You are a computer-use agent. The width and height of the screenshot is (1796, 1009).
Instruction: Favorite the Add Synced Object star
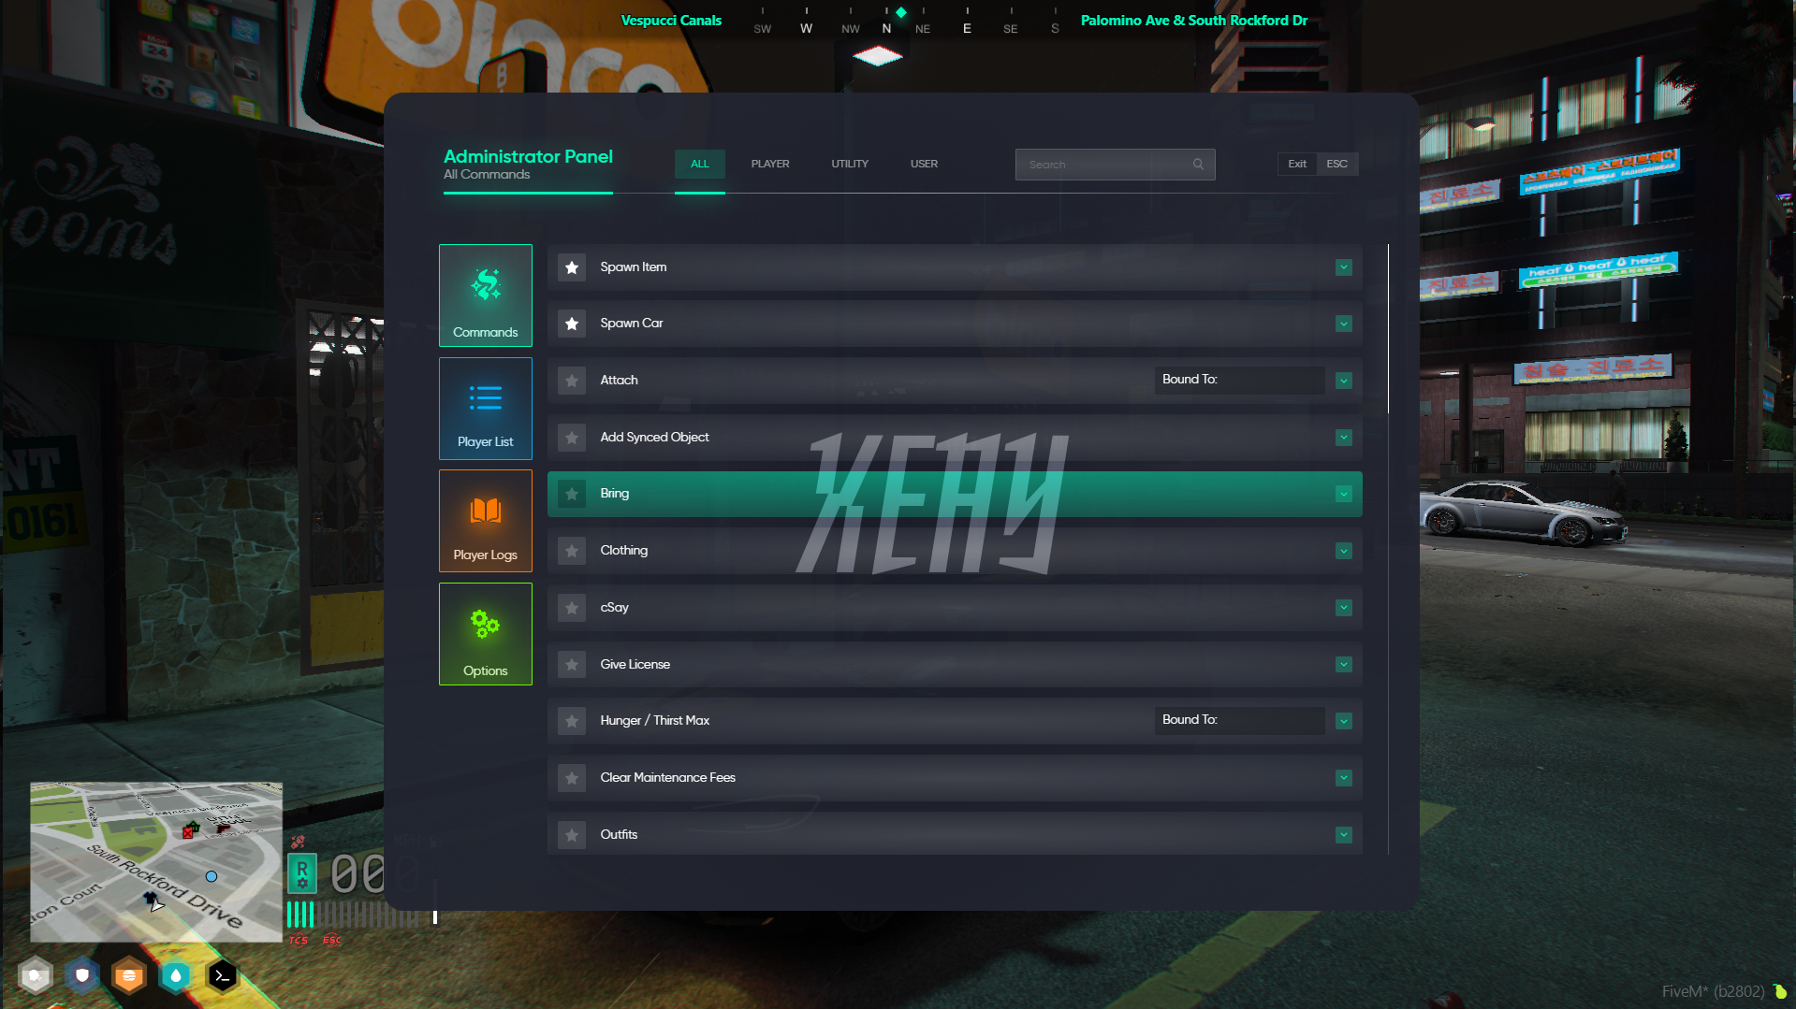[x=572, y=438]
